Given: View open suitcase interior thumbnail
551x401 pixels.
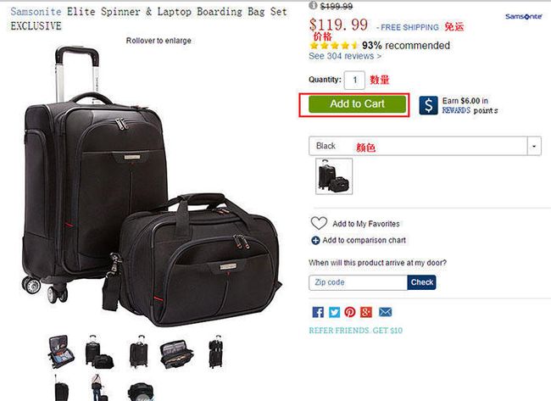Looking at the screenshot, I should click(61, 352).
